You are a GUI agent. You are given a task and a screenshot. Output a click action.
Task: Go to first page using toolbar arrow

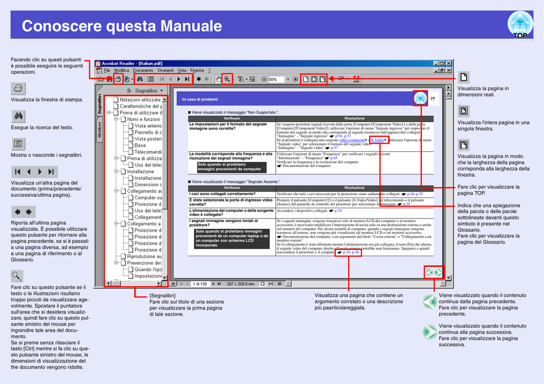[x=162, y=79]
